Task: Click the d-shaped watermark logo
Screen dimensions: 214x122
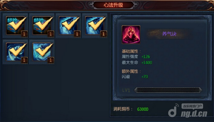Action: (x=173, y=111)
